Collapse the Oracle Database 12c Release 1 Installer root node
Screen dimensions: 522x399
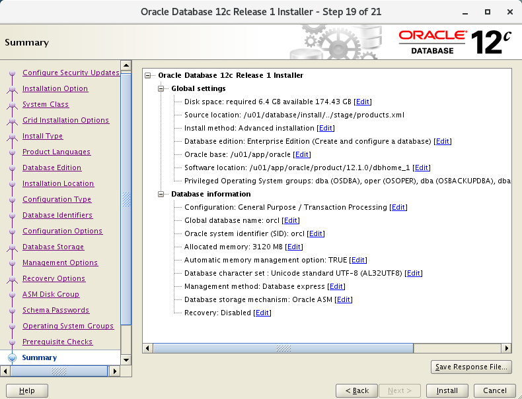point(148,75)
